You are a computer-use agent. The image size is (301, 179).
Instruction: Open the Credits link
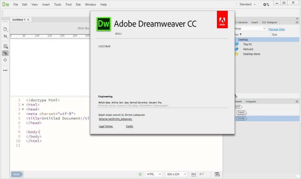pos(129,126)
